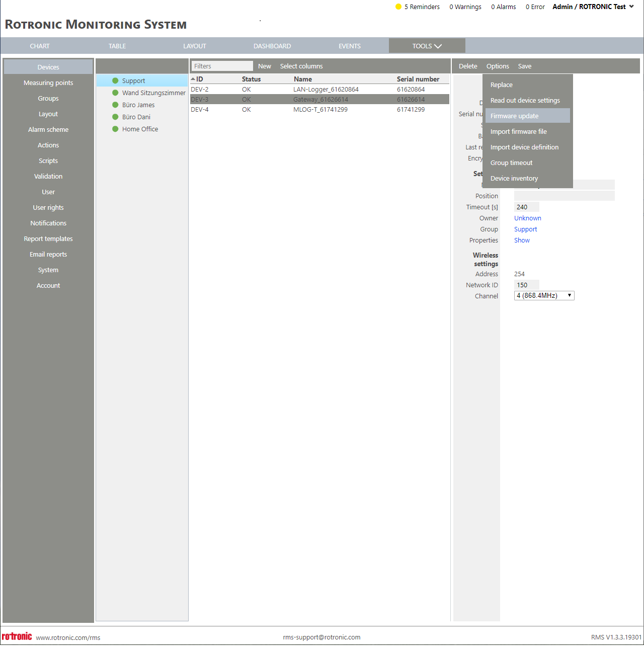The image size is (644, 647).
Task: Sort by the Serial number column header
Action: pos(418,79)
